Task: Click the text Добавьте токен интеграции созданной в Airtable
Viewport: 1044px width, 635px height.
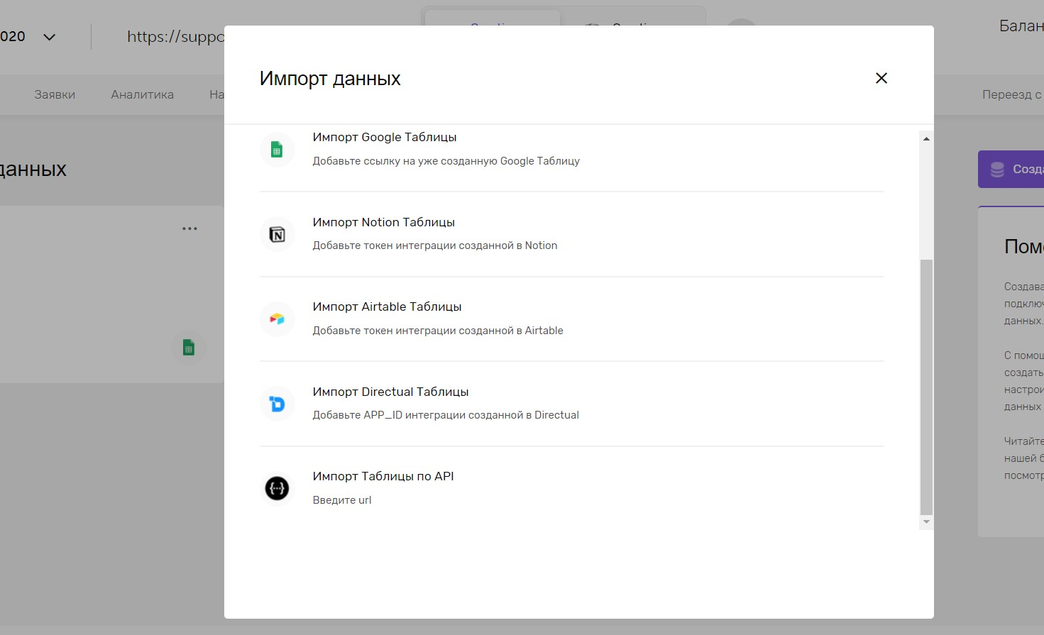Action: click(438, 331)
